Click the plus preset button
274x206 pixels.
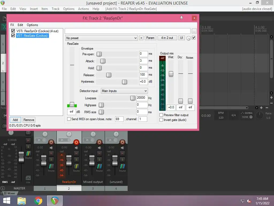click(141, 38)
